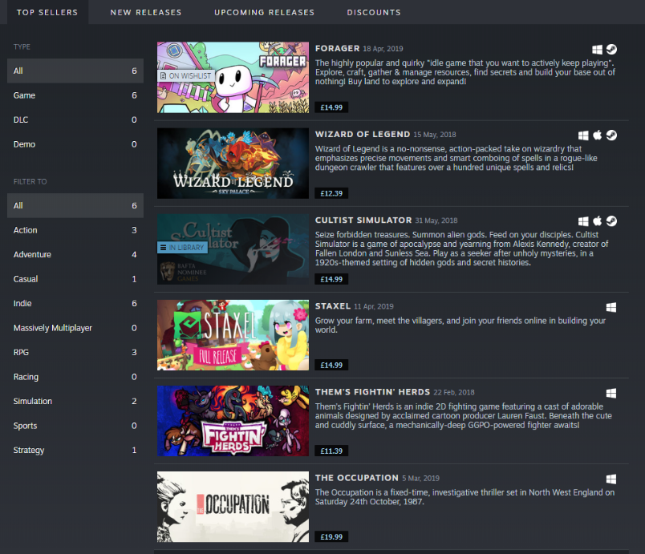Click Staxel release date 11 Apr, 2019

(374, 306)
